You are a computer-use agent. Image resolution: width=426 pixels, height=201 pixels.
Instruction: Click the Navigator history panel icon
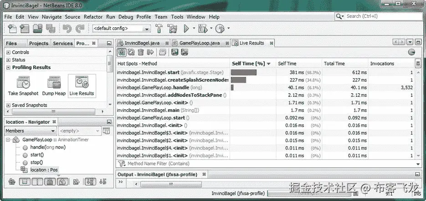106,131
